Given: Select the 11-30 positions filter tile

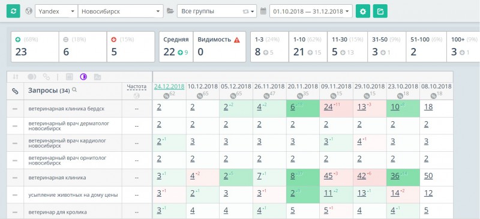Looking at the screenshot, I should click(x=347, y=47).
